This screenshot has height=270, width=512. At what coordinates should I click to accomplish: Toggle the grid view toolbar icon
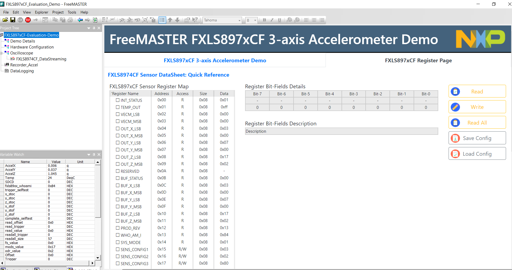(x=162, y=20)
